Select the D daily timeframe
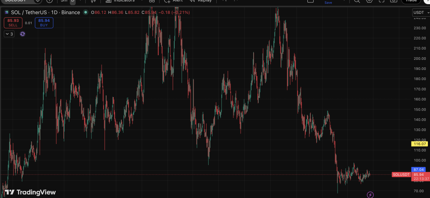 [x=73, y=1]
